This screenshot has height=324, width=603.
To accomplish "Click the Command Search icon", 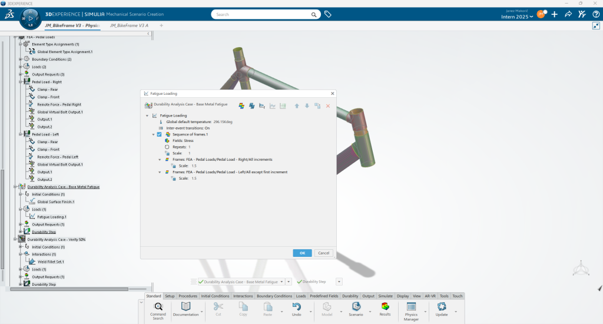I will 158,310.
